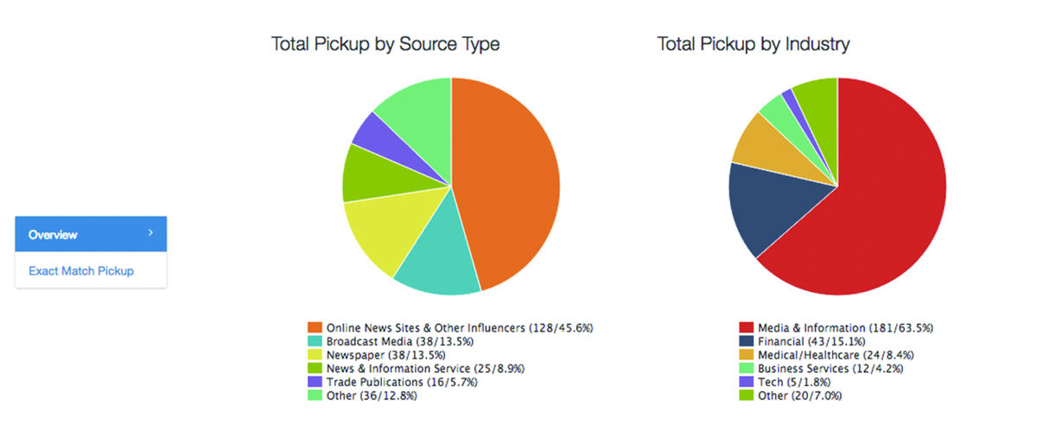1037x444 pixels.
Task: Click orange Online News Sites legend swatch
Action: coord(315,328)
